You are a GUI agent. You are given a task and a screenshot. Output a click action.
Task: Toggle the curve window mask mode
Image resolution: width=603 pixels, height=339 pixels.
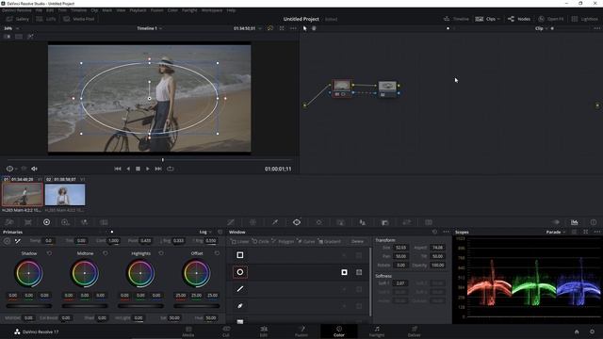(359, 306)
